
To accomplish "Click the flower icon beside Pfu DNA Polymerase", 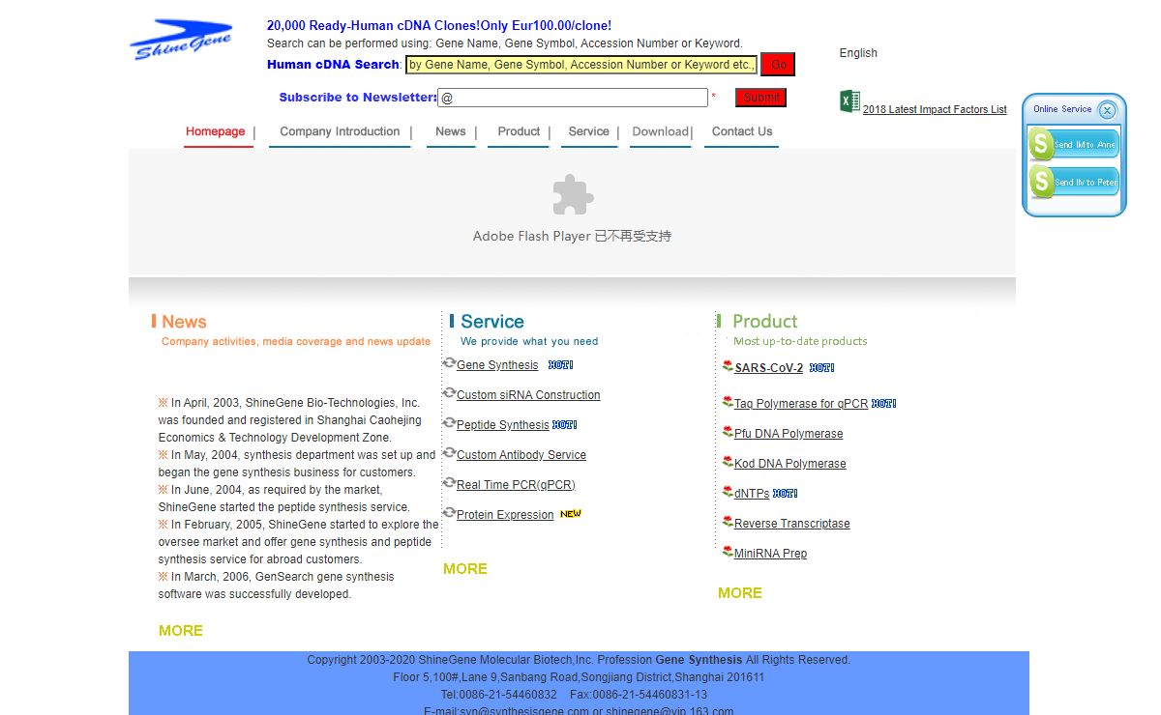I will click(728, 432).
